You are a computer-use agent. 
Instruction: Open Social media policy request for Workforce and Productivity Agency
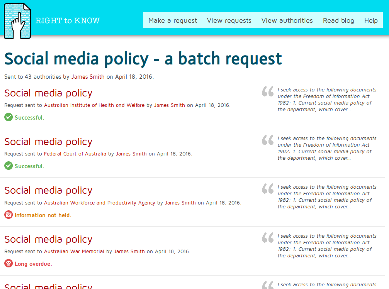(x=48, y=190)
